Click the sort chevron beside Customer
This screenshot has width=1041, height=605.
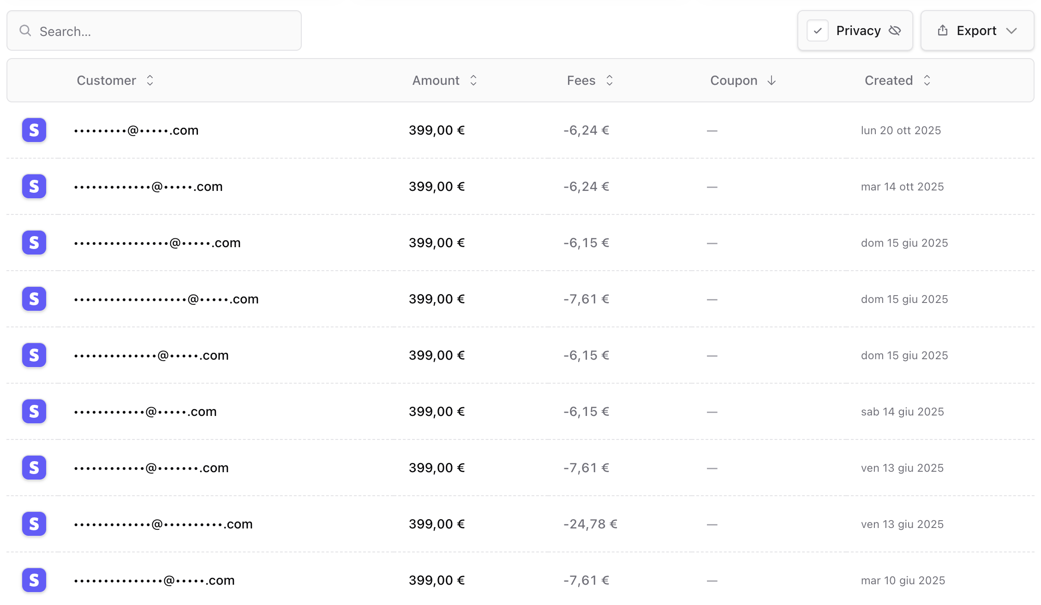tap(150, 80)
